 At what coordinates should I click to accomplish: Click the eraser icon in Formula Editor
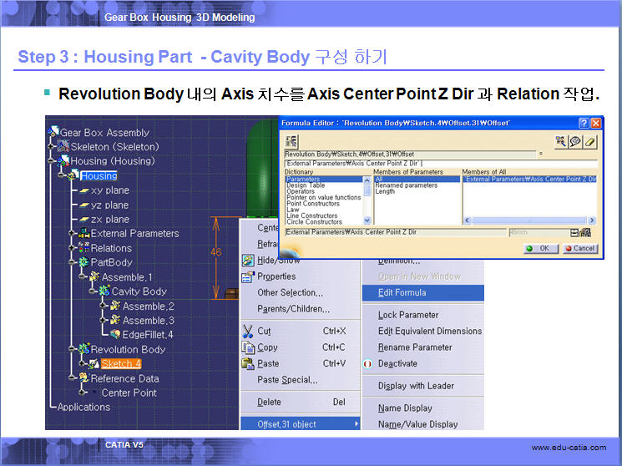pyautogui.click(x=590, y=142)
